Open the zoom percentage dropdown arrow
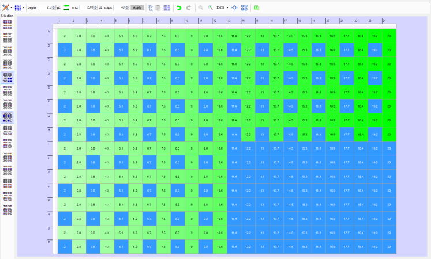 [x=227, y=7]
